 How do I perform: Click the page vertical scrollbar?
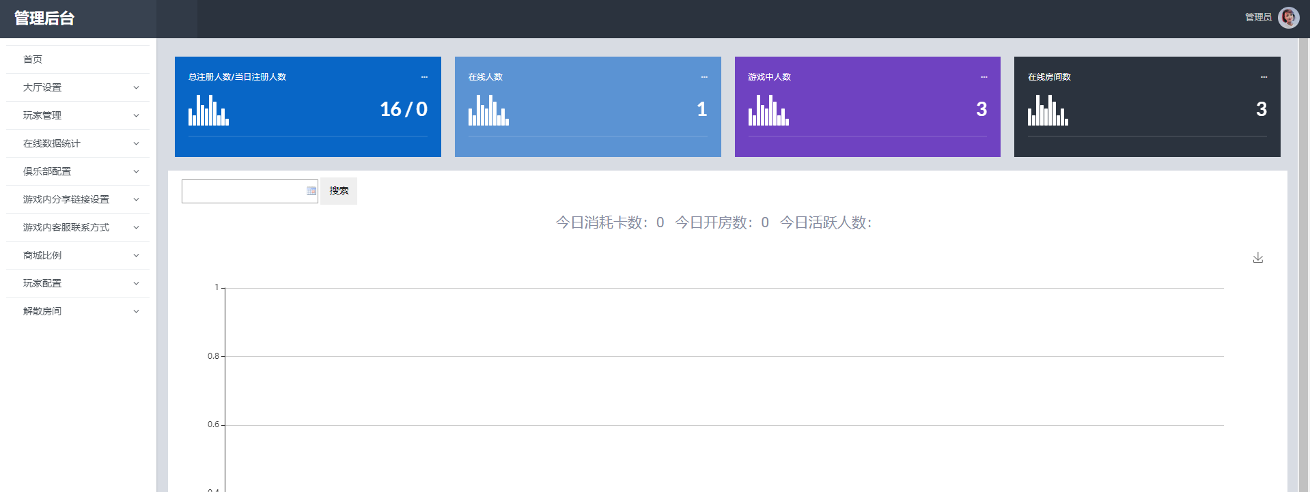[x=1304, y=265]
